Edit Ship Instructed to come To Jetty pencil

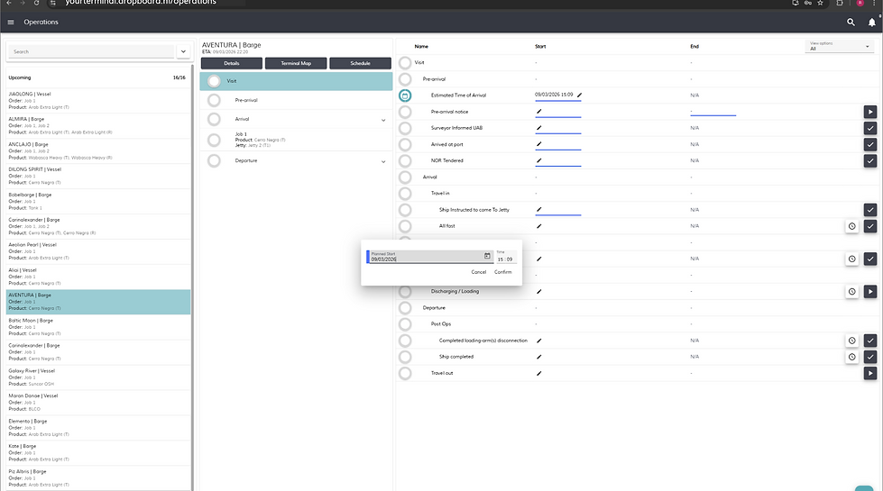pos(539,209)
